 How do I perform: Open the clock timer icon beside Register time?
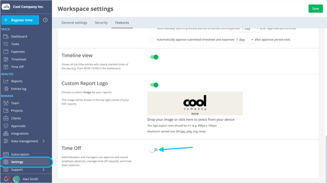(45, 20)
